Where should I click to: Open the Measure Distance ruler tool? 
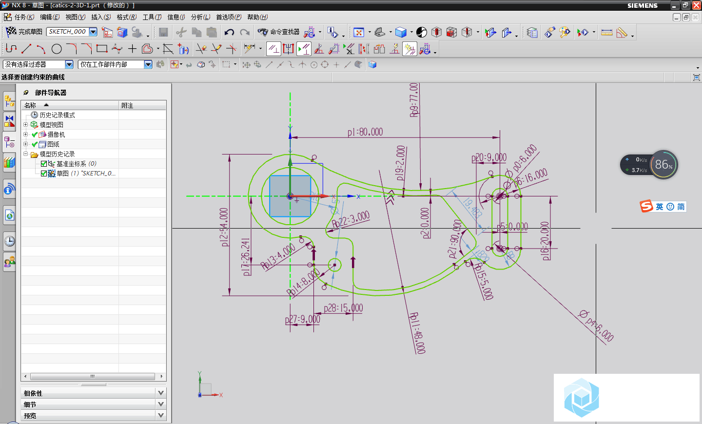click(606, 32)
